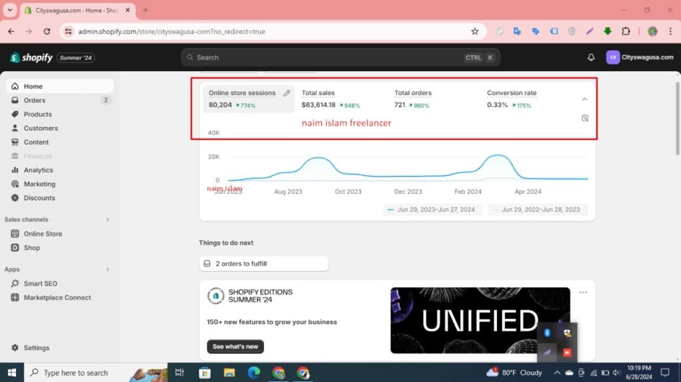Click the See what's new button

click(235, 347)
